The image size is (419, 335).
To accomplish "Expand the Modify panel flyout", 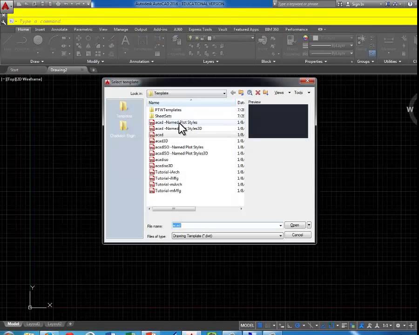I will coord(95,61).
